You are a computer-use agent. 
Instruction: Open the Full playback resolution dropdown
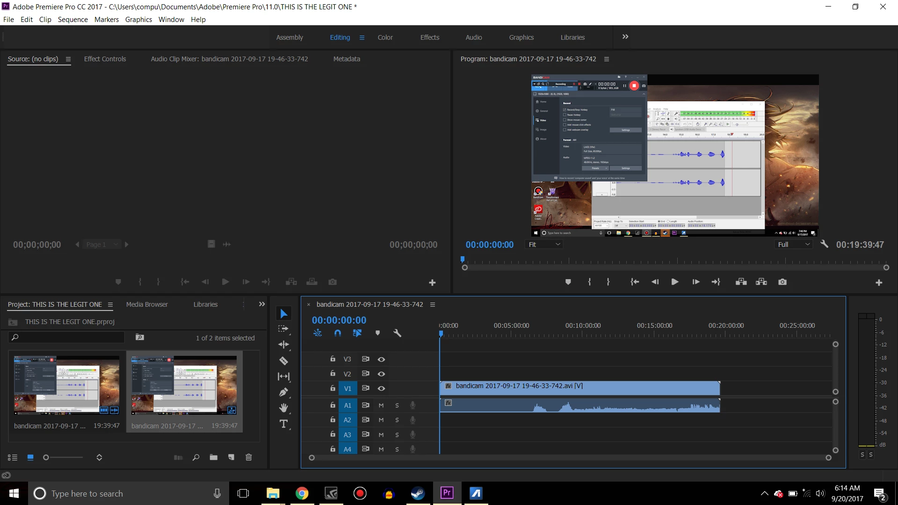[x=794, y=245]
